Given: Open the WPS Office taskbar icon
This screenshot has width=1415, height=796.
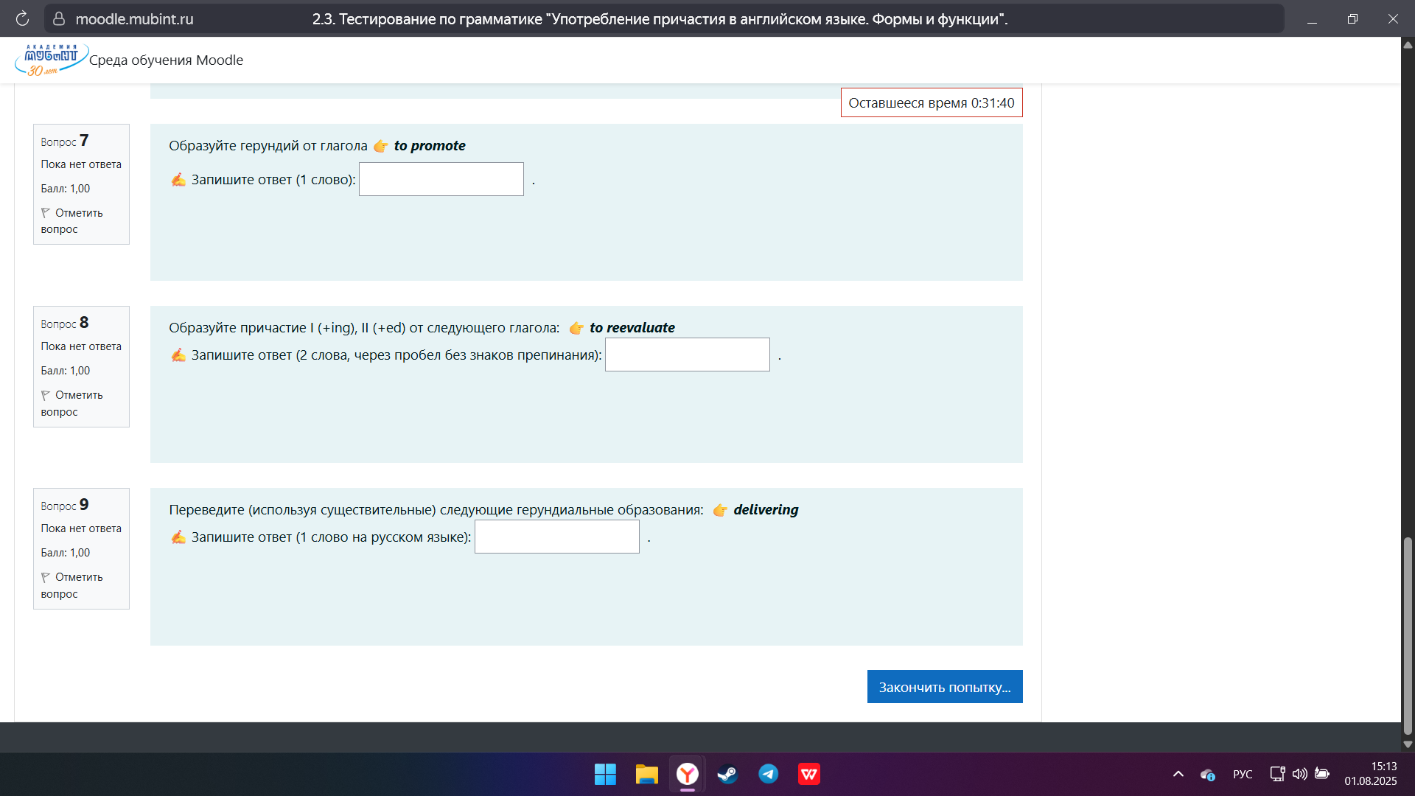Looking at the screenshot, I should click(809, 774).
